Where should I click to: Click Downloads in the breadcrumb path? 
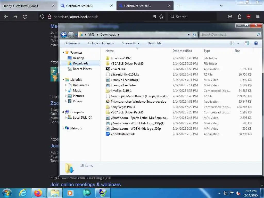(x=108, y=35)
